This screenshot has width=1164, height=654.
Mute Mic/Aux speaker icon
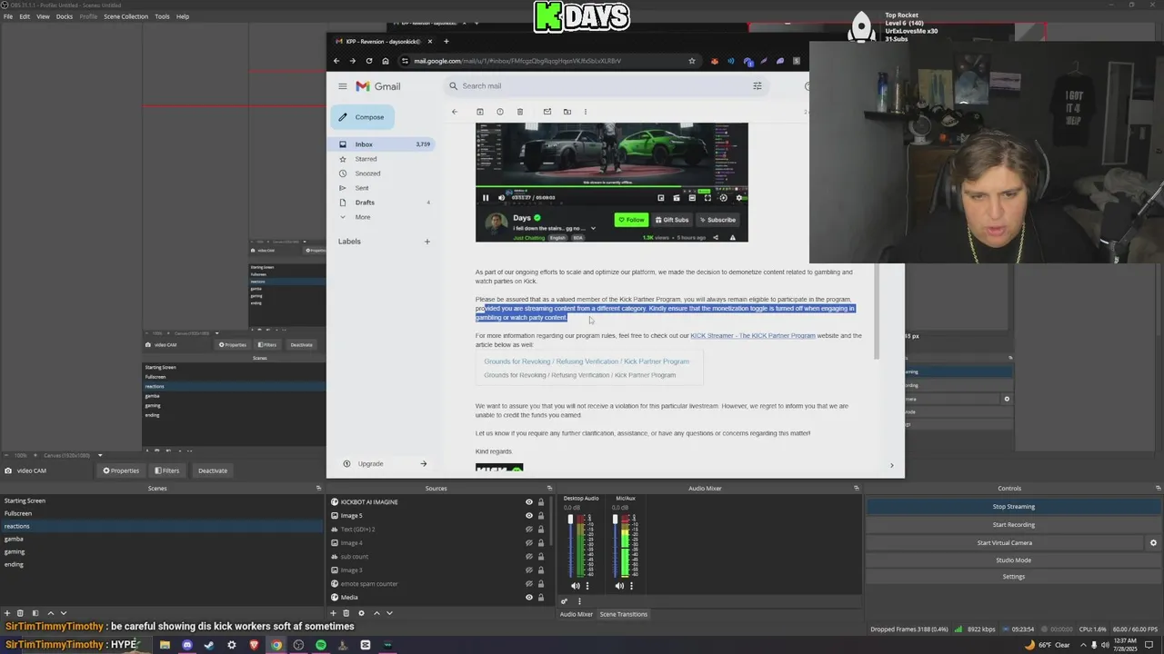(619, 586)
